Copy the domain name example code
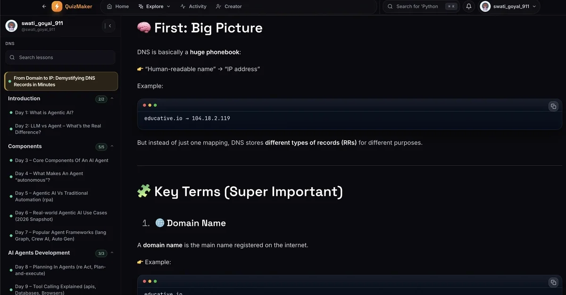The height and width of the screenshot is (295, 566). pyautogui.click(x=553, y=282)
